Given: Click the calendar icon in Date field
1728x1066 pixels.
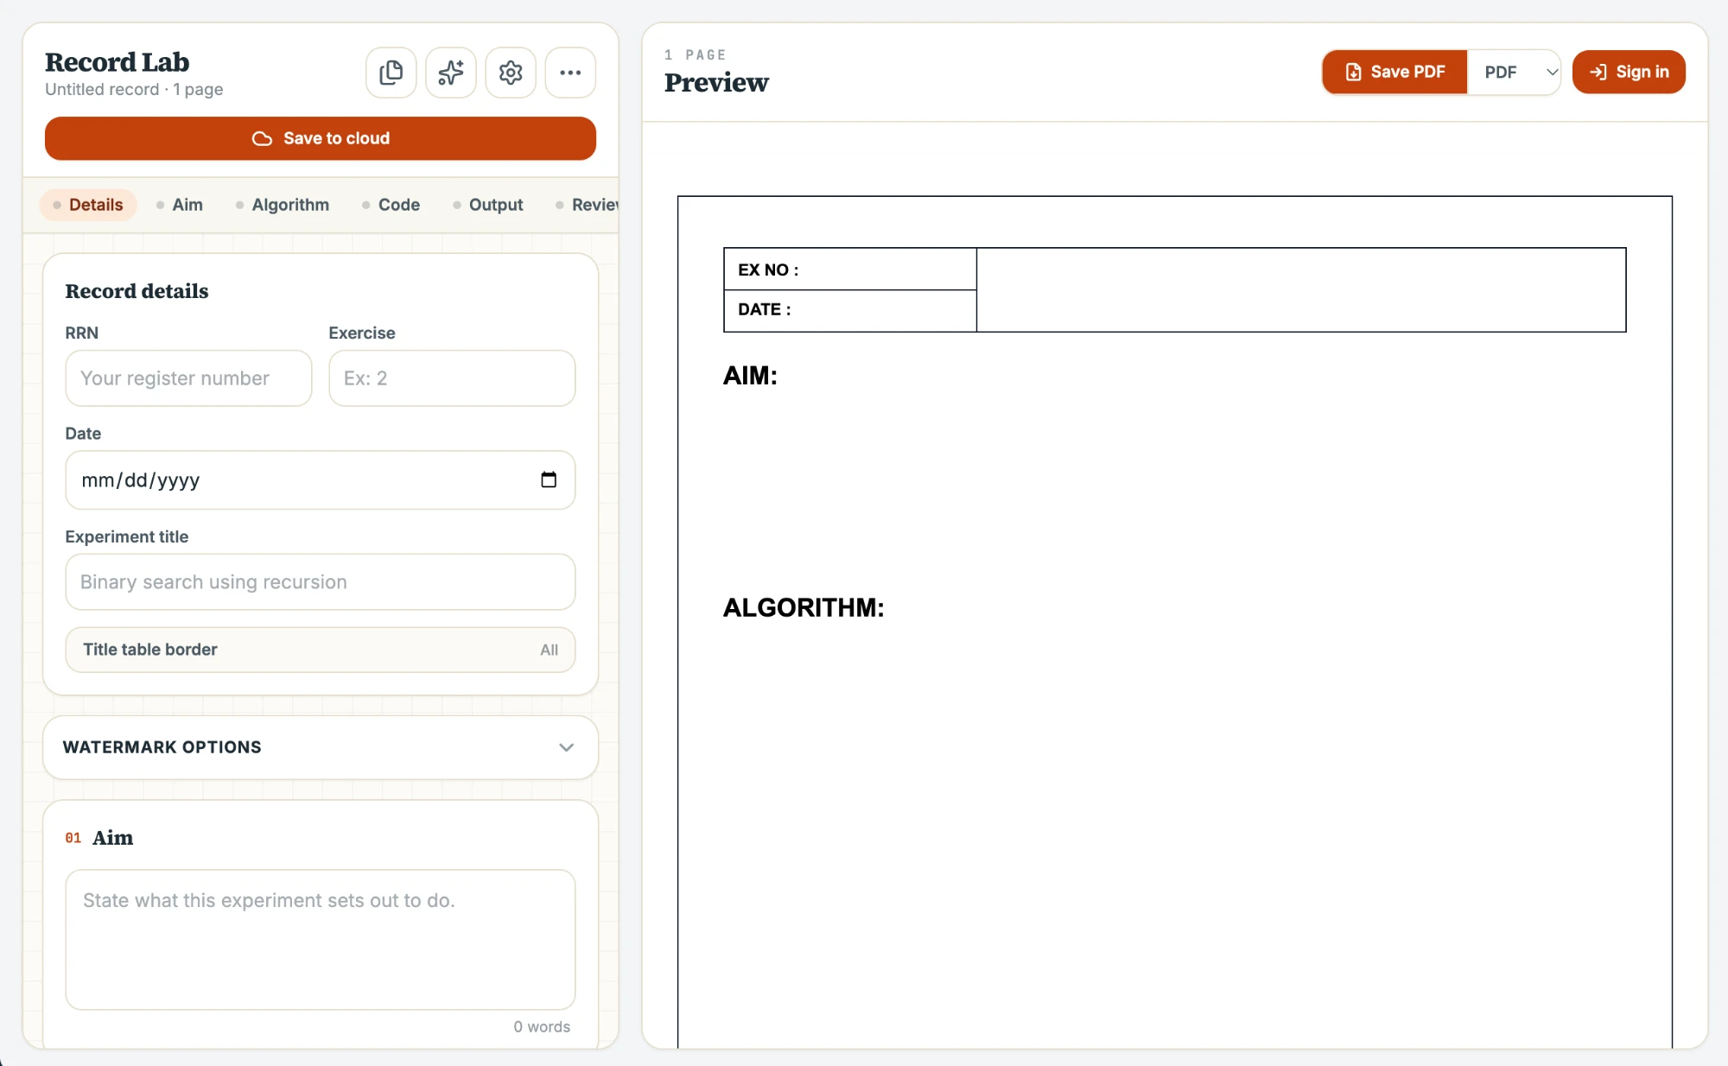Looking at the screenshot, I should (x=549, y=479).
